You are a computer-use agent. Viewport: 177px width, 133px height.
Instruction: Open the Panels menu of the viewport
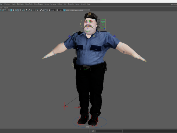pyautogui.click(x=6, y=8)
